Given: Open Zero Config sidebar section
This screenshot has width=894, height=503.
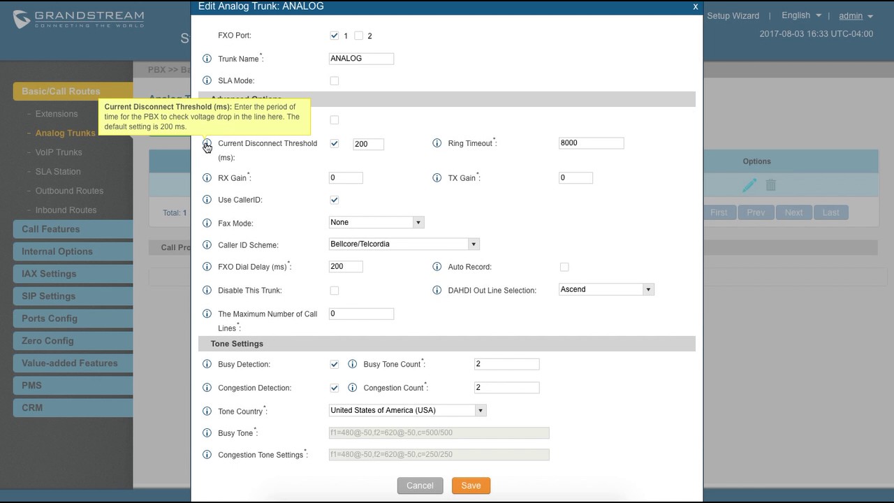Looking at the screenshot, I should pyautogui.click(x=73, y=341).
